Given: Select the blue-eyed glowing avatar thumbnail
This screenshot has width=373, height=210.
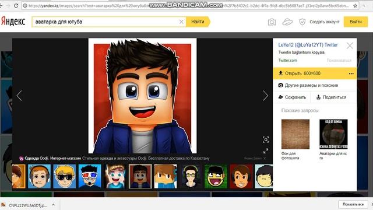Looking at the screenshot, I should [115, 176].
